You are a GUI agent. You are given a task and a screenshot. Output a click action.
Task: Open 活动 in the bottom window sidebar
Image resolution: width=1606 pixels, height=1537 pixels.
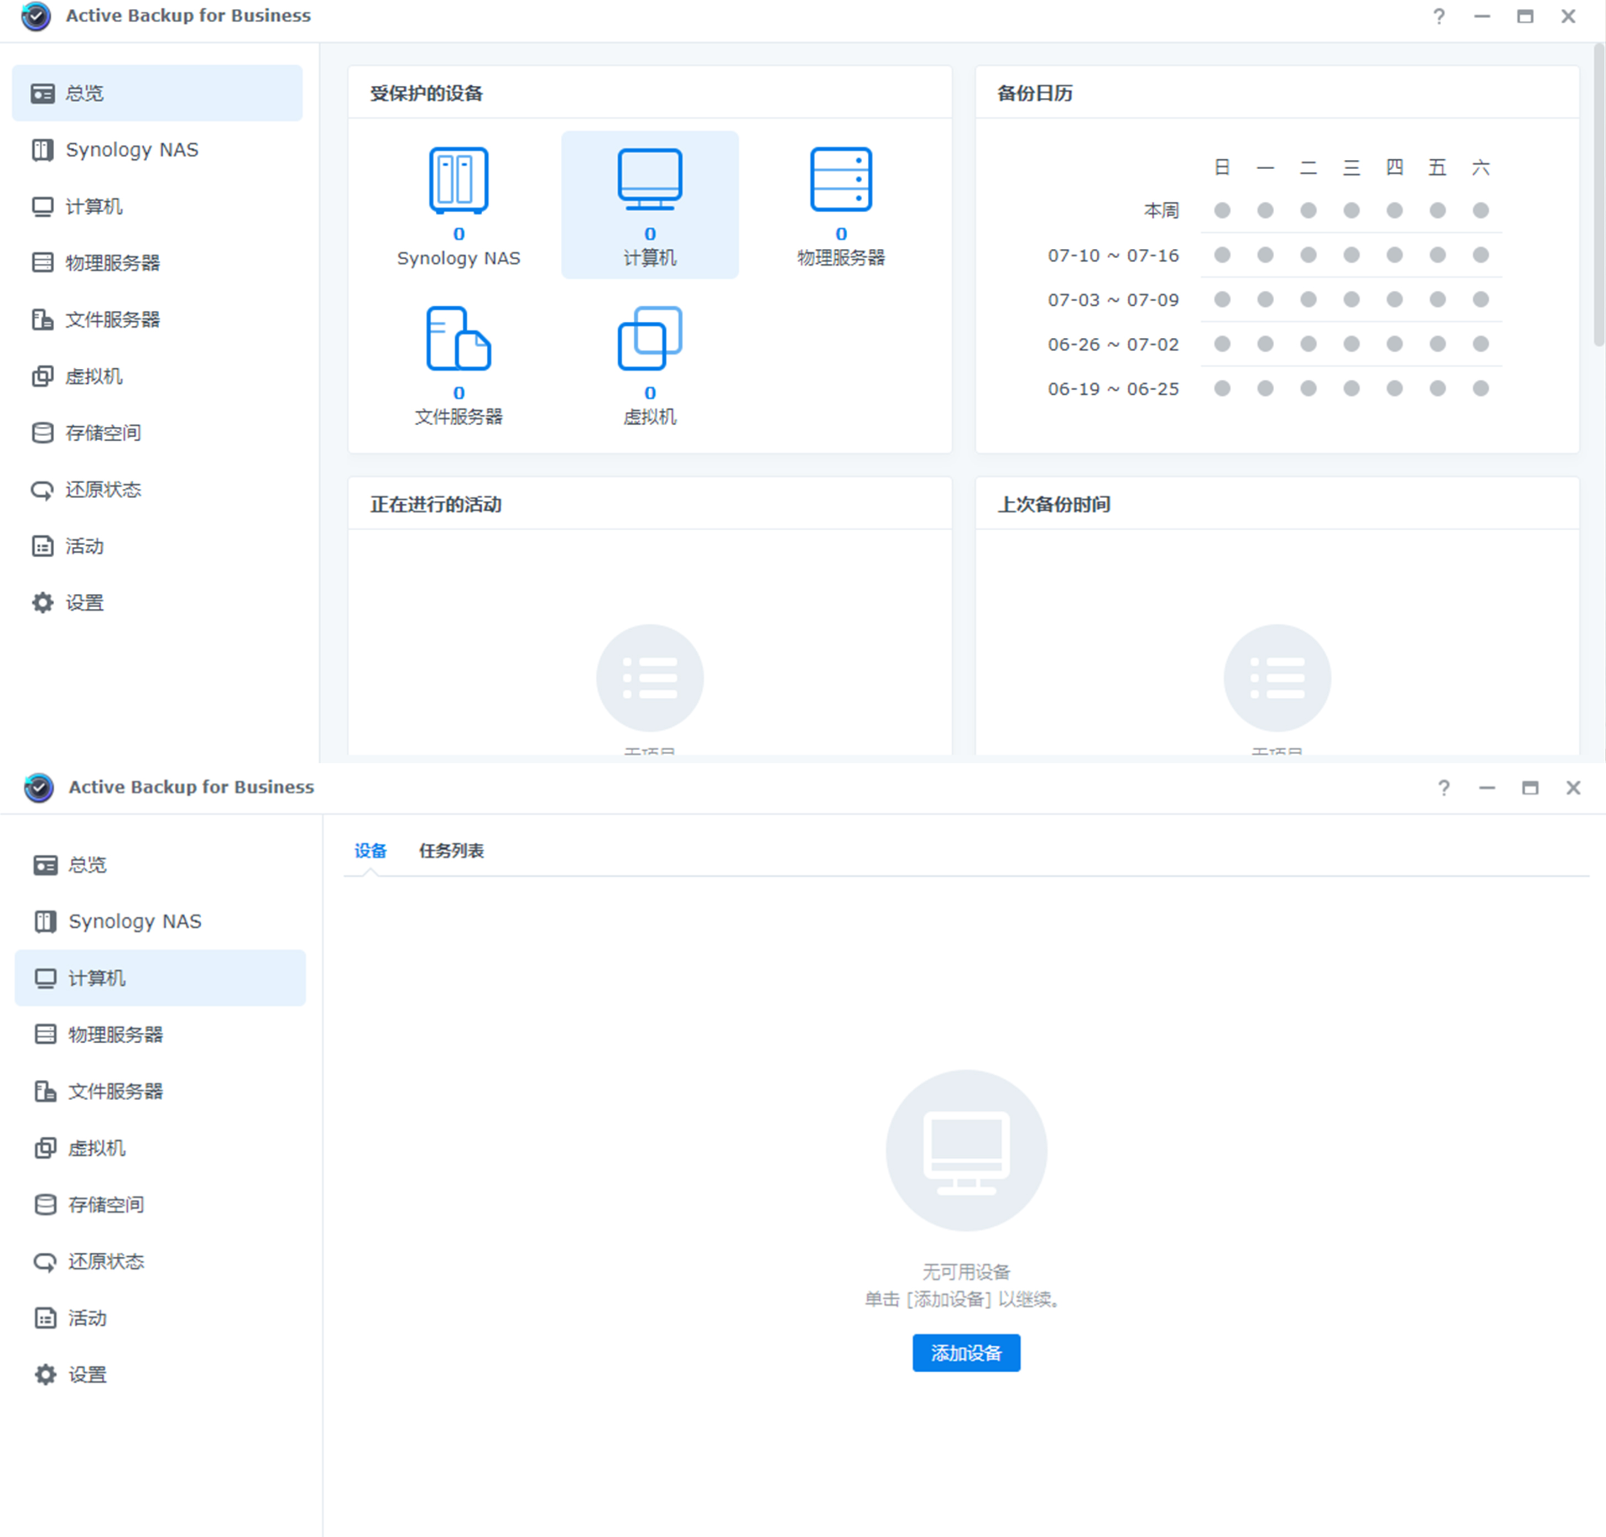(x=86, y=1318)
